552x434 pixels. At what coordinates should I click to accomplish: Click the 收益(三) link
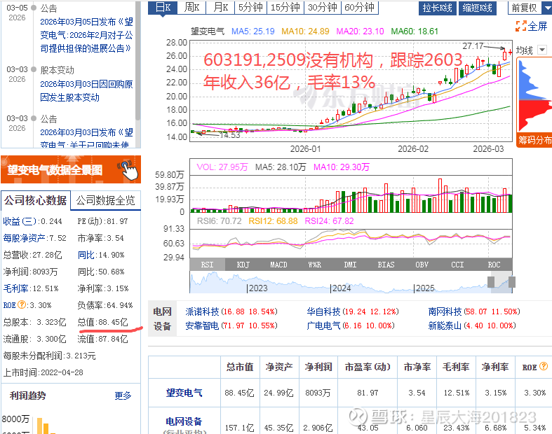point(20,221)
